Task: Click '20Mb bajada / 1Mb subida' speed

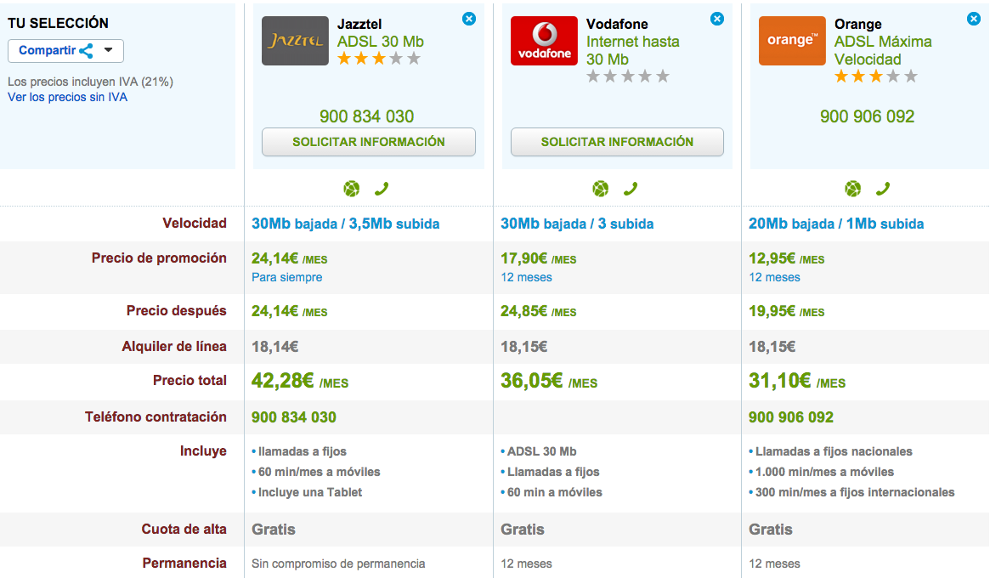Action: (836, 224)
